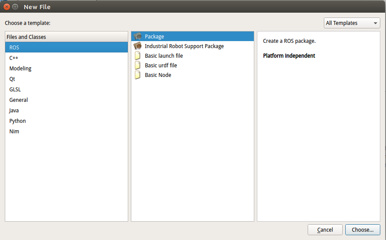Image resolution: width=386 pixels, height=240 pixels.
Task: Close the New File dialog
Action: pyautogui.click(x=7, y=7)
